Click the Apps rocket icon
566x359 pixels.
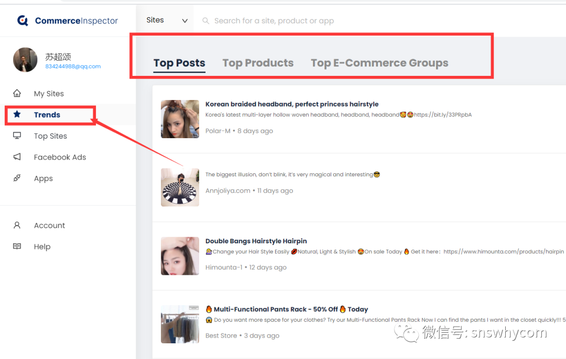[17, 178]
